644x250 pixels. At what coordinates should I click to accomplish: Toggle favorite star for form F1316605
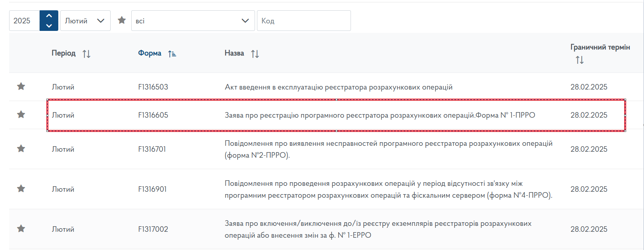tap(21, 115)
